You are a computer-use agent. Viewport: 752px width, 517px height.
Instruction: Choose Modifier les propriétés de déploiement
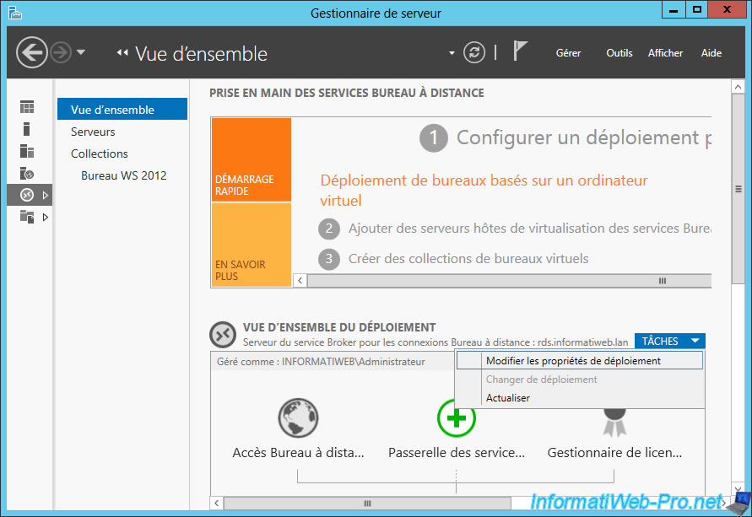580,361
